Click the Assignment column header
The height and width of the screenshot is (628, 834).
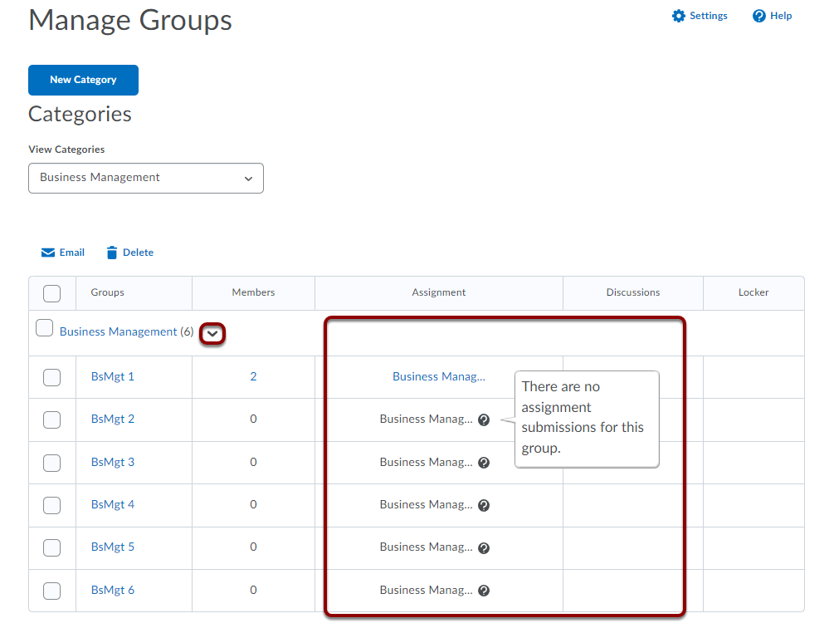pos(439,292)
